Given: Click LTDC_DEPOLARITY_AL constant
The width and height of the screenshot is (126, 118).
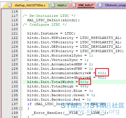Looking at the screenshot, I should [100, 47].
